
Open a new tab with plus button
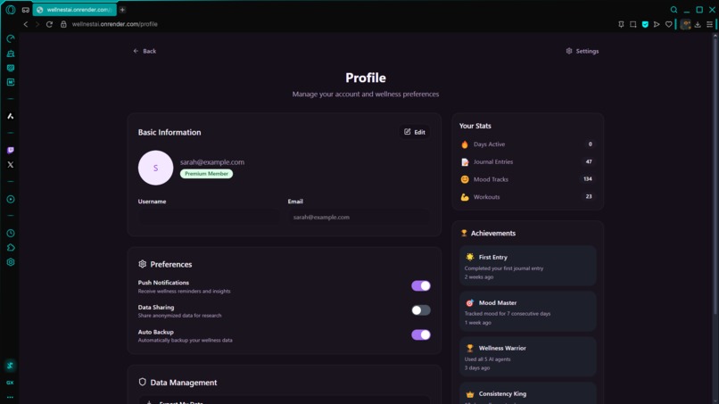[122, 10]
